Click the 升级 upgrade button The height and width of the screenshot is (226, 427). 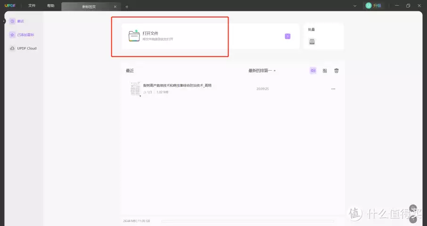pos(377,6)
